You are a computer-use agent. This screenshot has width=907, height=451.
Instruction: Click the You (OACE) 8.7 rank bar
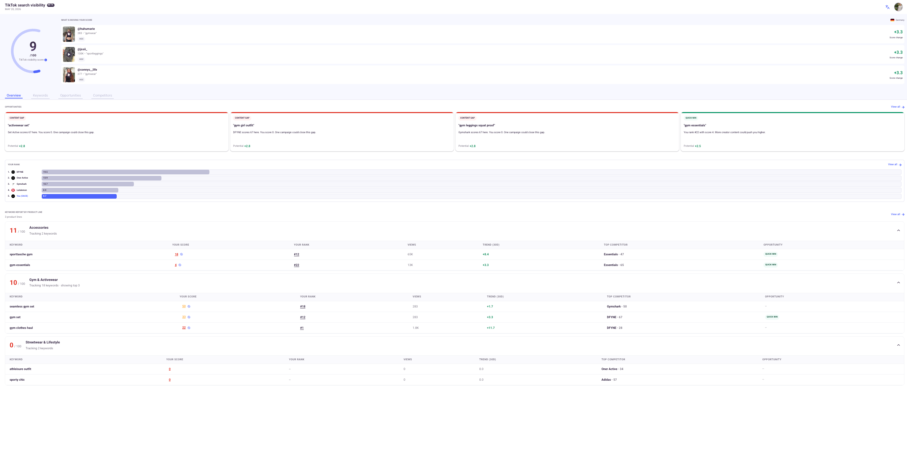(x=79, y=196)
